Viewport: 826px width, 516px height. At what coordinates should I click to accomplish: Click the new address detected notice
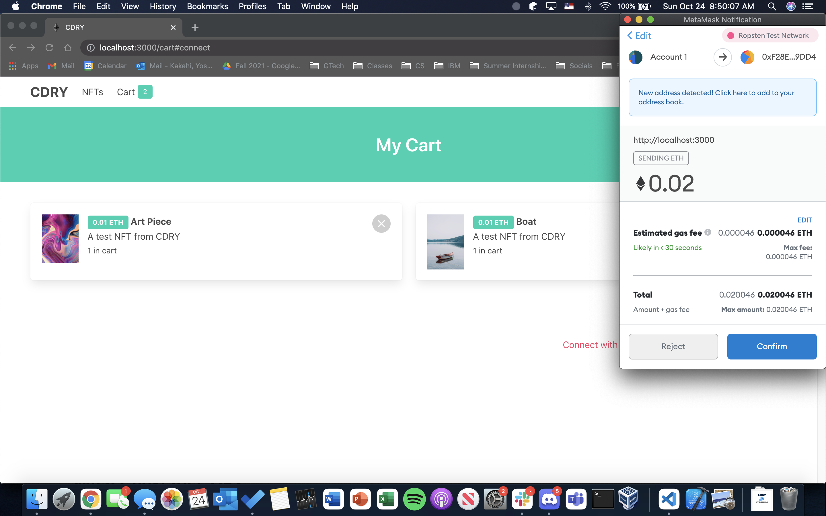click(722, 97)
